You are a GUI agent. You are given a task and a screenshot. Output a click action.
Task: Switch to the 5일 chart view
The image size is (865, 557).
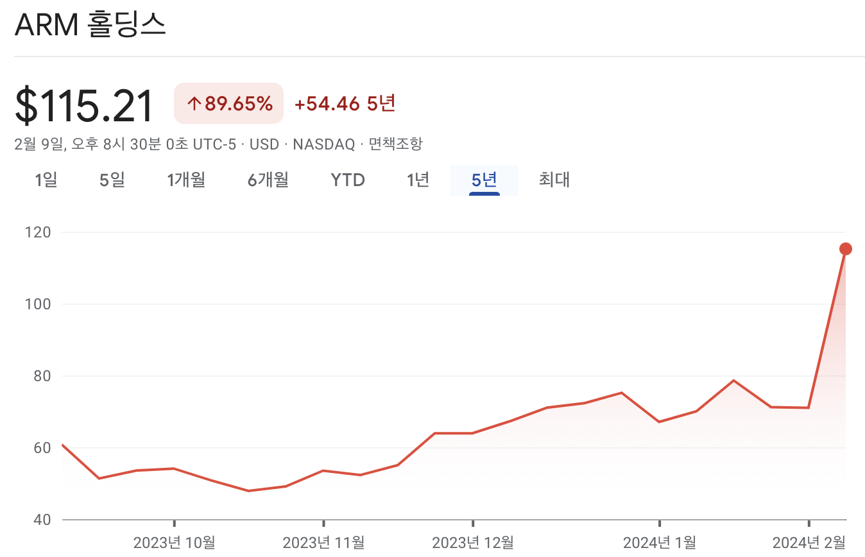tap(111, 180)
